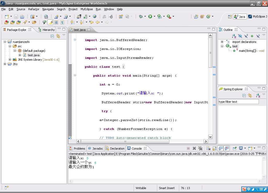
Task: Toggle Hide Fields in Outline toolbar
Action: (240, 36)
